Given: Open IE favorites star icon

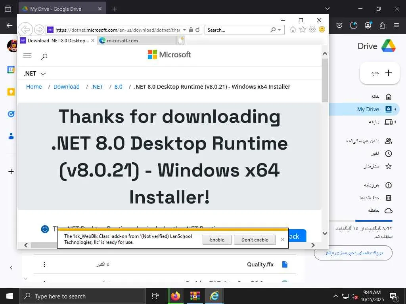Looking at the screenshot, I should (303, 29).
